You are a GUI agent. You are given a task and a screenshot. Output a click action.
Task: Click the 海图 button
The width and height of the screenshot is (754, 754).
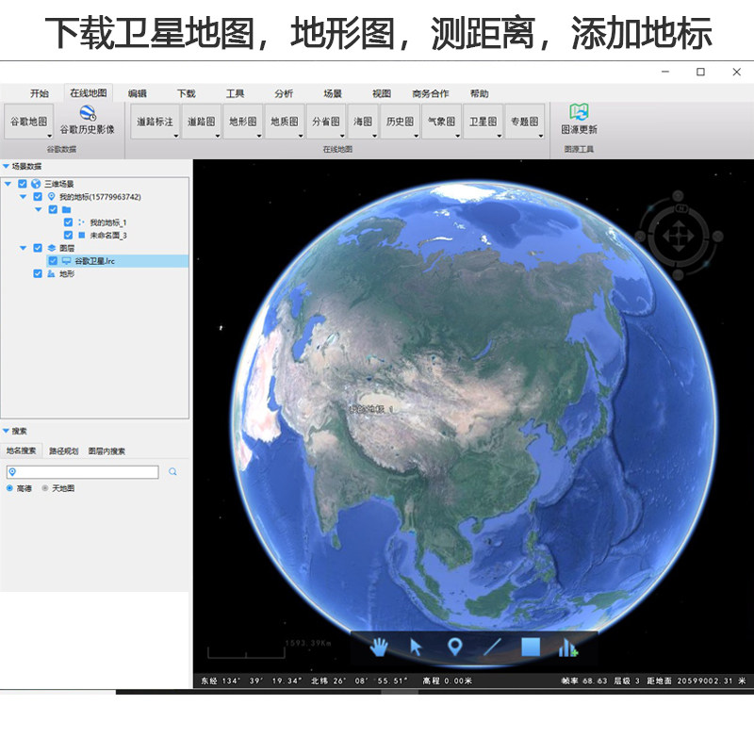tap(363, 122)
